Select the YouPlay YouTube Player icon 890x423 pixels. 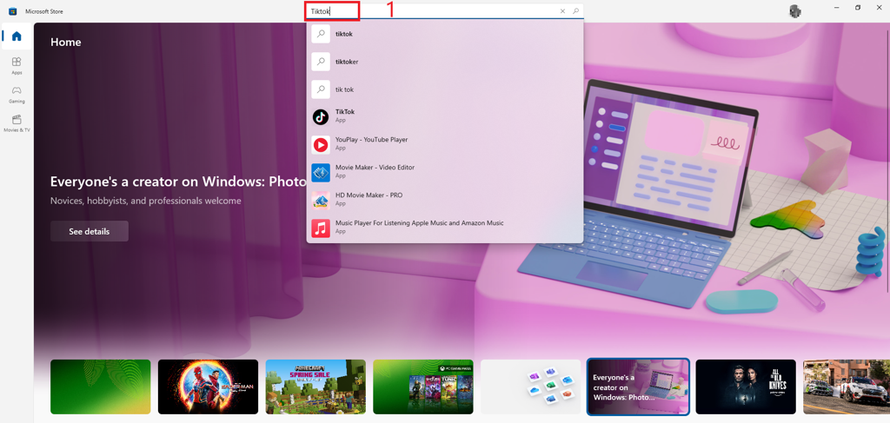[321, 144]
